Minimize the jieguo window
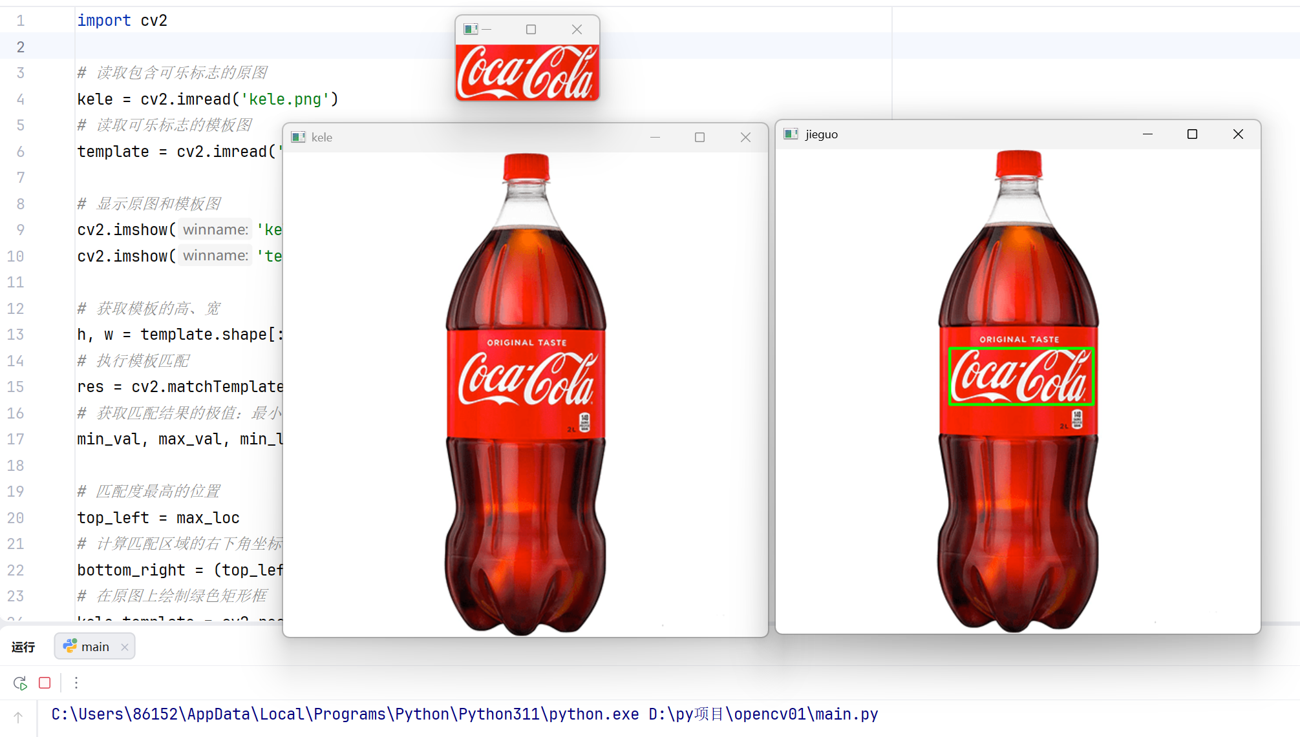This screenshot has width=1300, height=737. 1147,134
